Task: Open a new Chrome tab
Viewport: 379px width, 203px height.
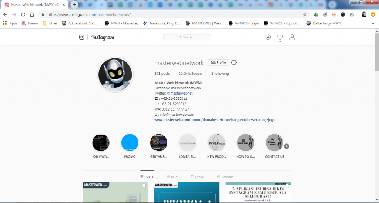Action: 74,5
